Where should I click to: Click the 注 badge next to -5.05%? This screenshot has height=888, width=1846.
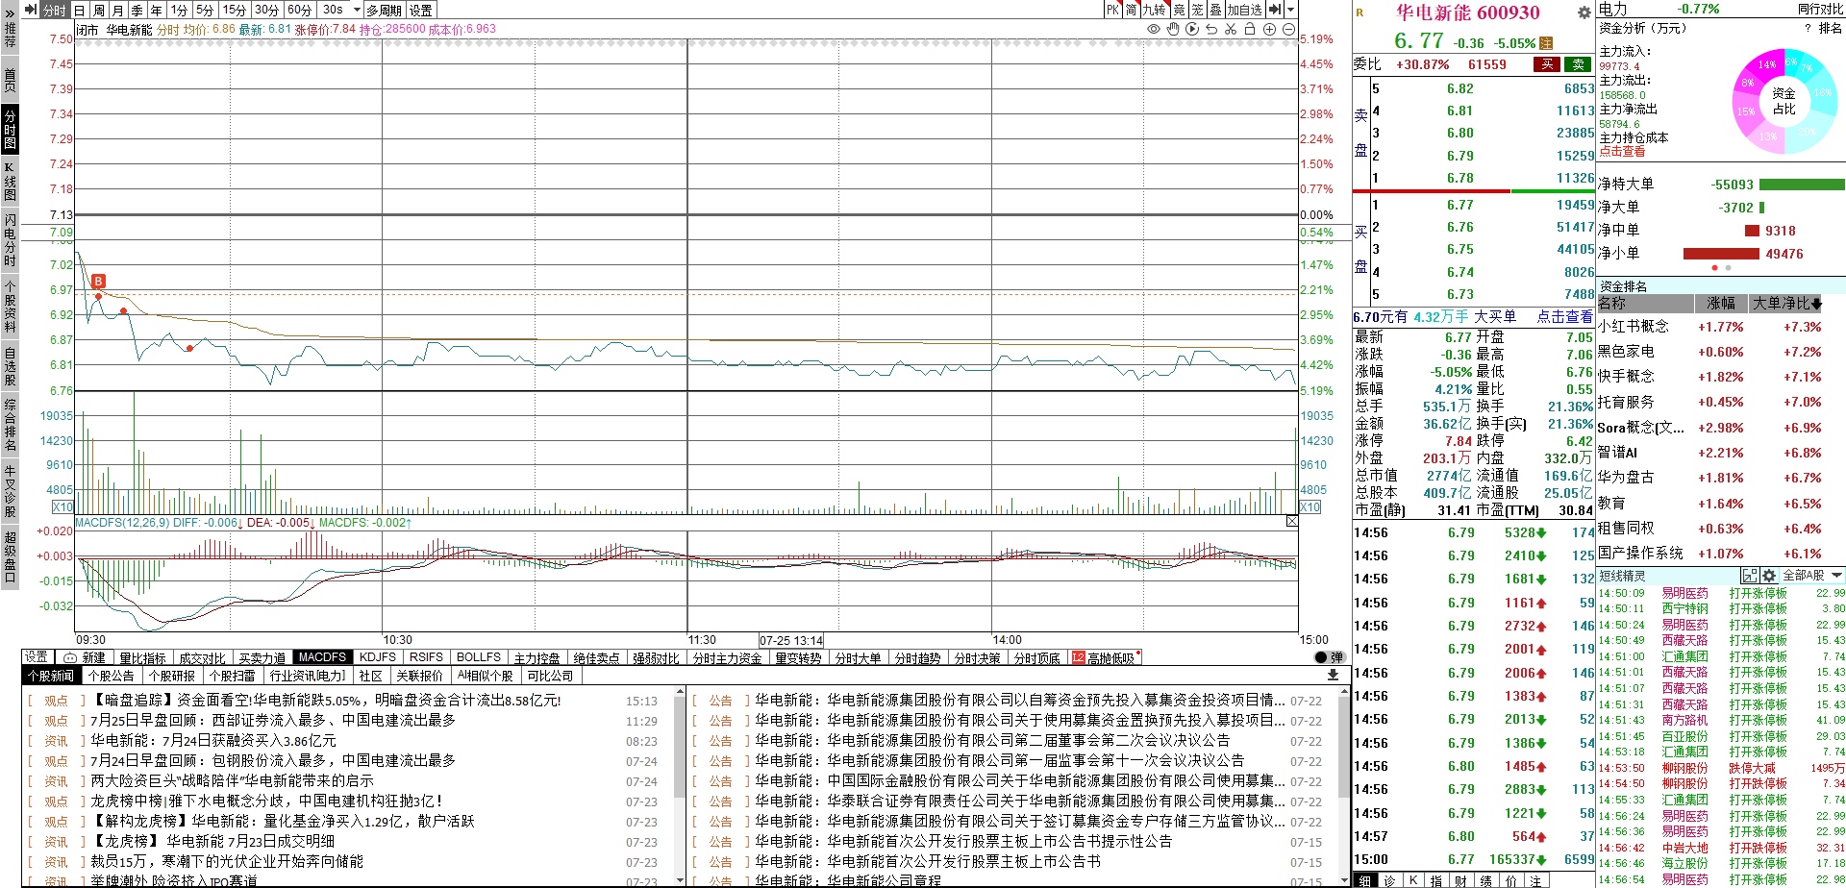point(1546,42)
